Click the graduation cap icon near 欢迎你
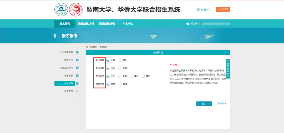Viewport: 284px width, 133px height. click(x=188, y=24)
